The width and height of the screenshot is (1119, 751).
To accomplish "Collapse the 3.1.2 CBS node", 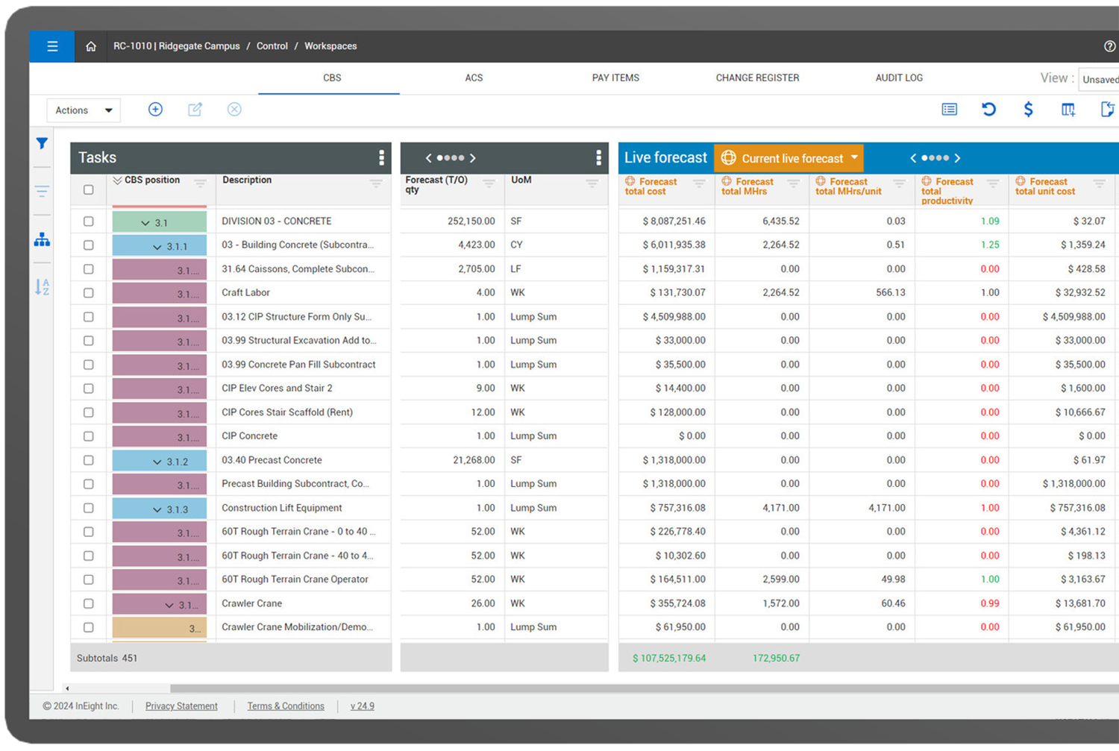I will [x=157, y=462].
